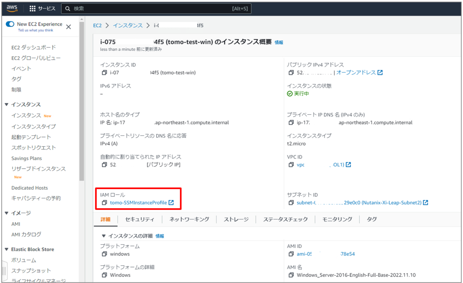Collapse the インスタンス sidebar section
463x283 pixels.
[7, 105]
